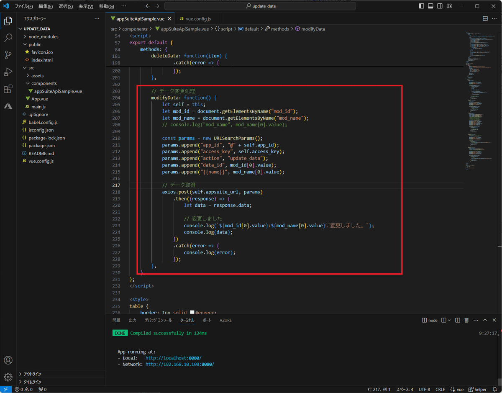Collapse the src folder
The width and height of the screenshot is (502, 393).
click(61, 68)
